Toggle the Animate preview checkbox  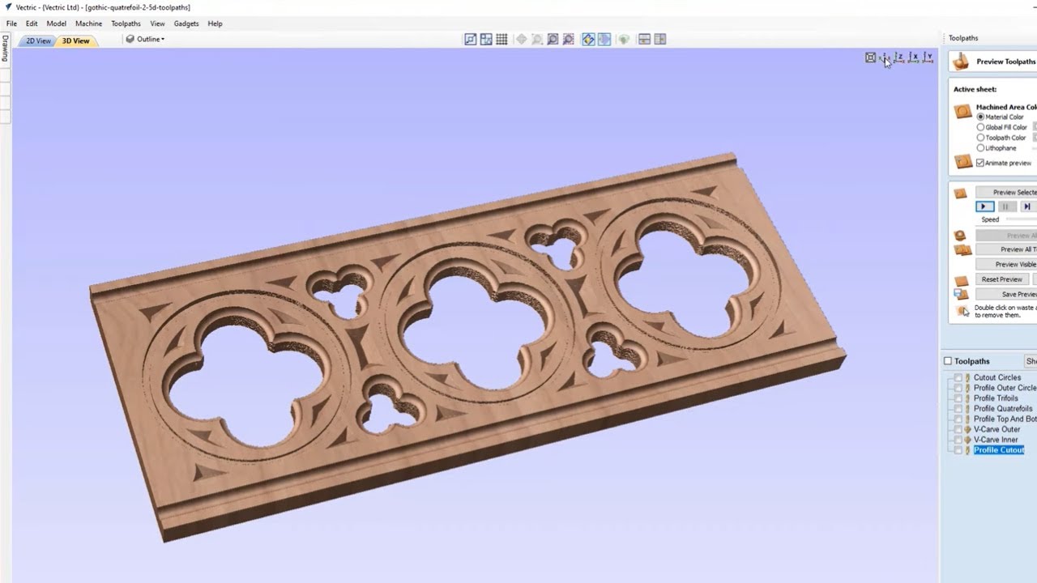tap(980, 163)
